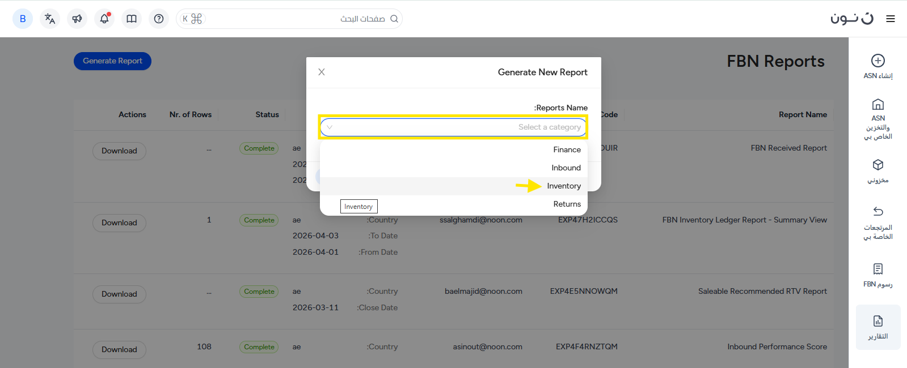Click the language translate icon

(50, 19)
